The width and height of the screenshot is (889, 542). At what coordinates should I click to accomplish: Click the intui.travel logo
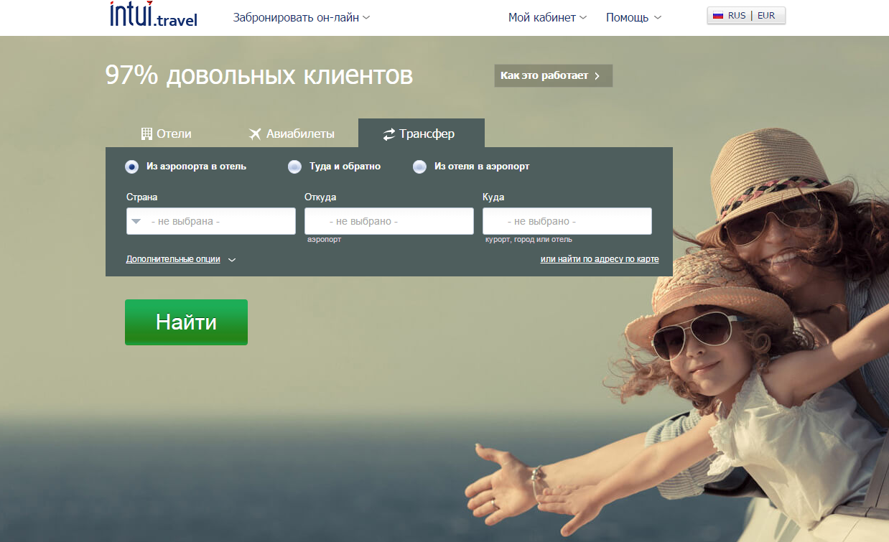(154, 15)
